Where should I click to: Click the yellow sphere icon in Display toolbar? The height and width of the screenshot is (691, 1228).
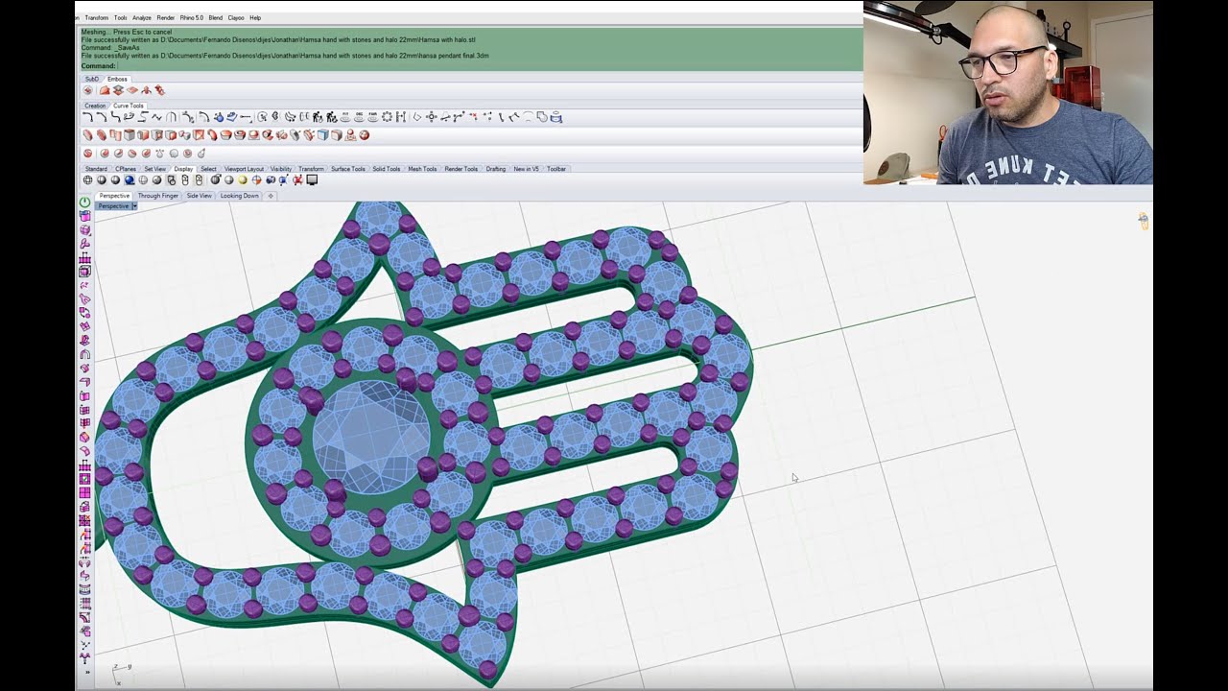243,179
